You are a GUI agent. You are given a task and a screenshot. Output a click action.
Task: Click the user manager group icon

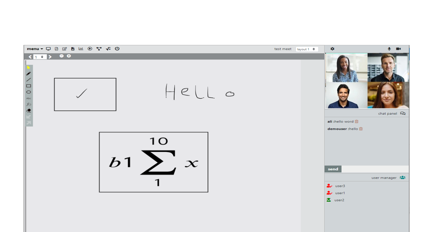click(x=403, y=178)
